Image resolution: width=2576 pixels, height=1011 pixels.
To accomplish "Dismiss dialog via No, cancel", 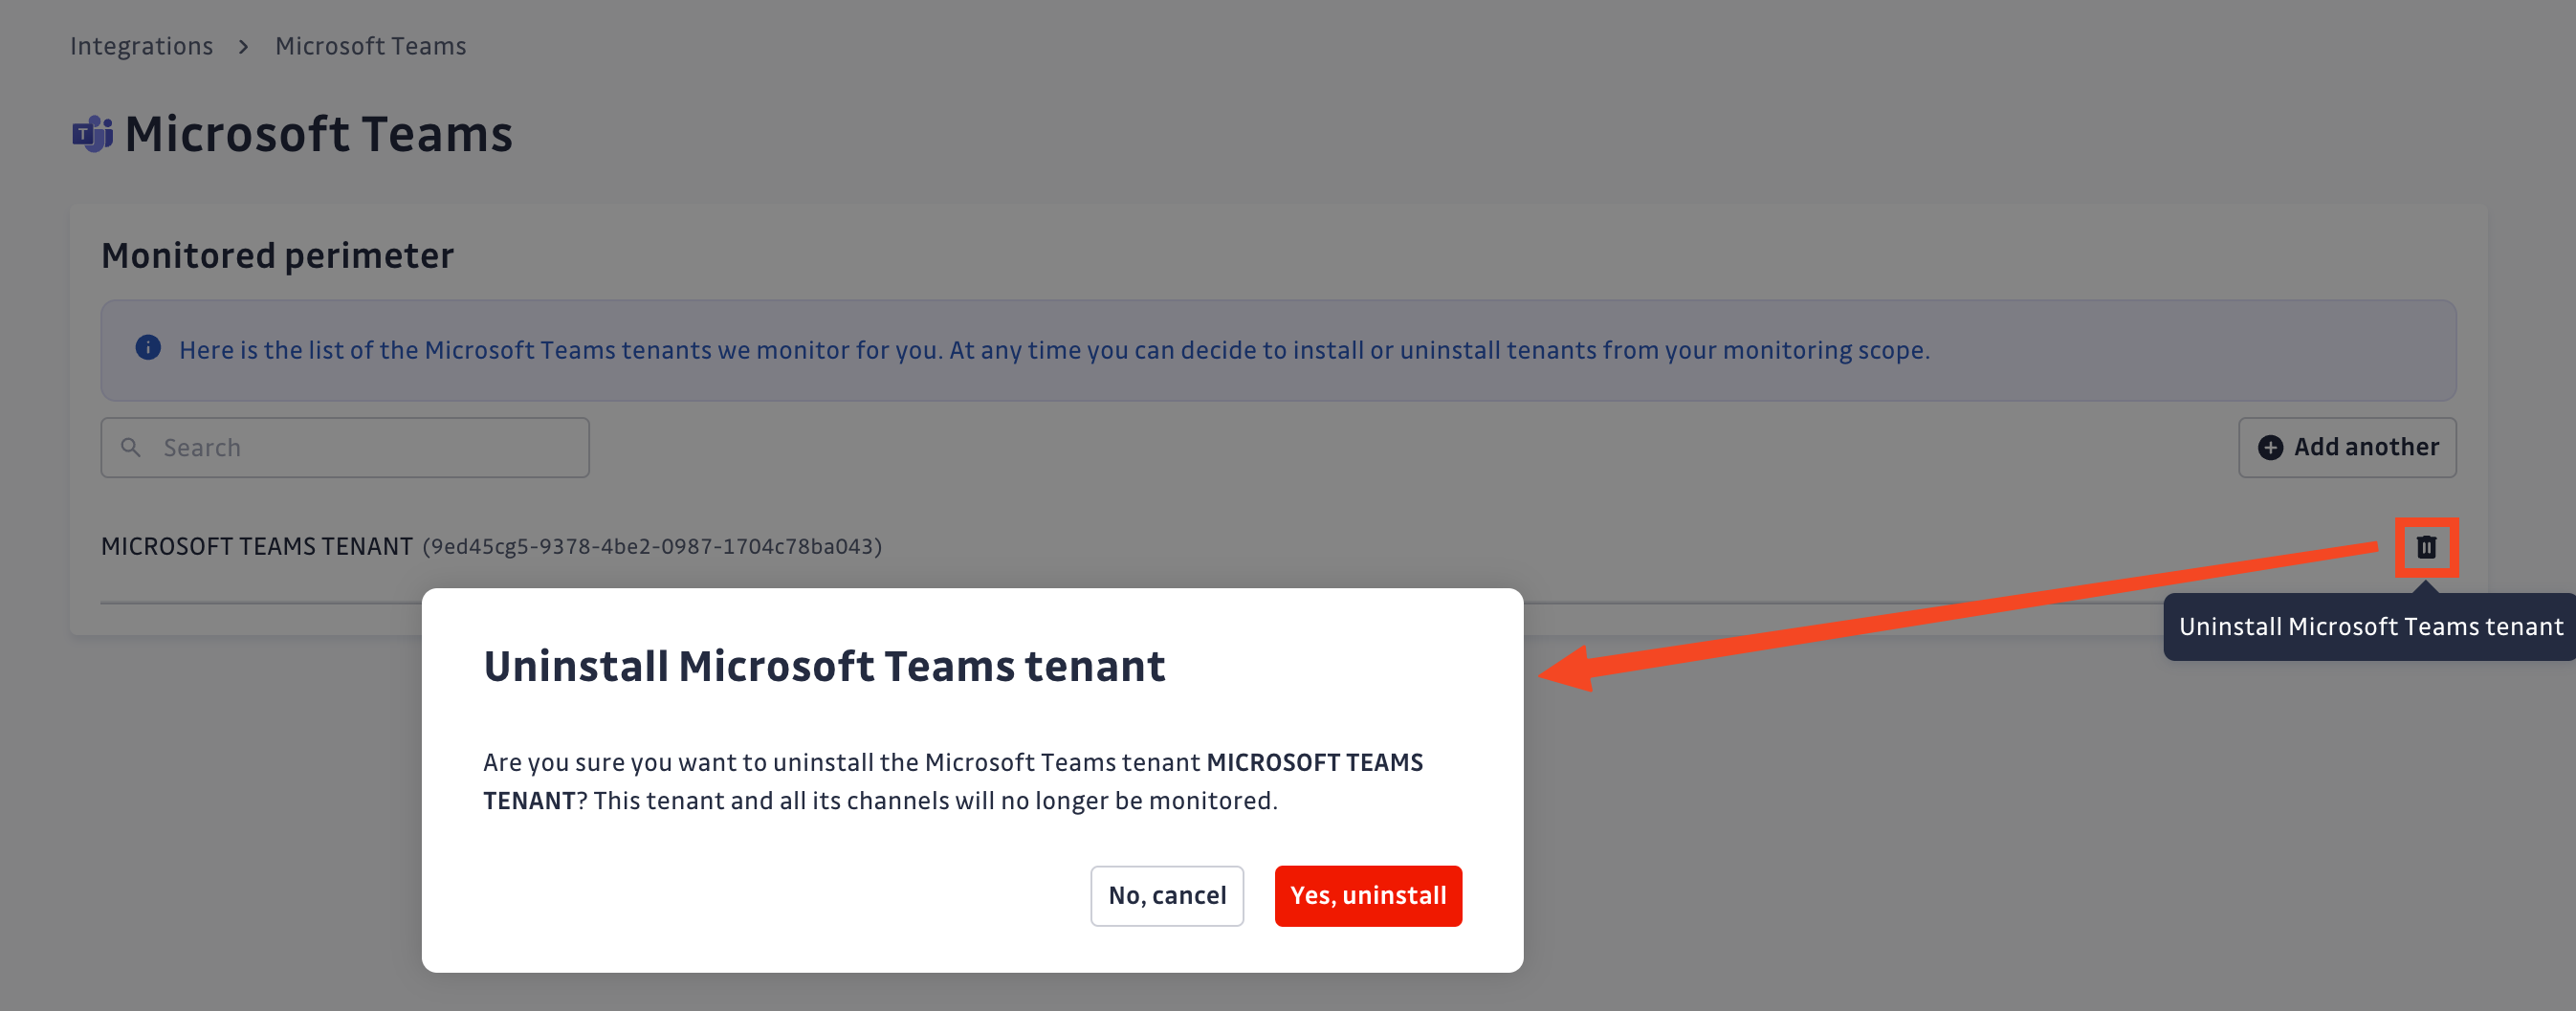I will 1167,895.
